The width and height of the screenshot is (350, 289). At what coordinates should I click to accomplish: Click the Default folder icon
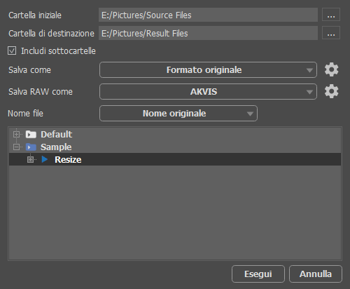coord(31,135)
